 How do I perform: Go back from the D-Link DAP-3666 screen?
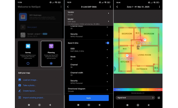pos(68,7)
